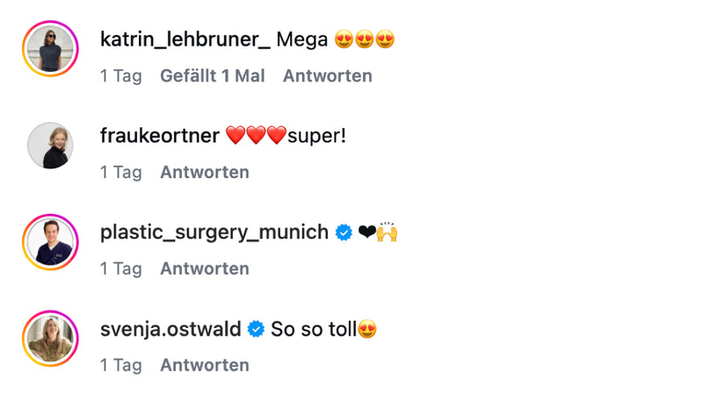Click verified badge next to svenja.ostwald
703x400 pixels.
256,329
